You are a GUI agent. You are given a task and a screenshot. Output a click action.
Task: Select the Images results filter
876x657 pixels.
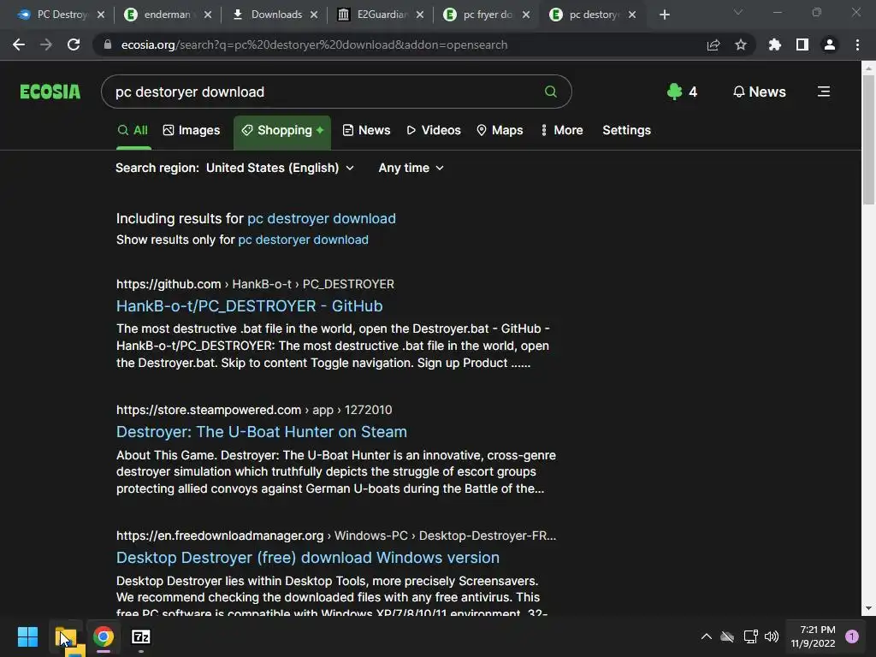pos(192,130)
